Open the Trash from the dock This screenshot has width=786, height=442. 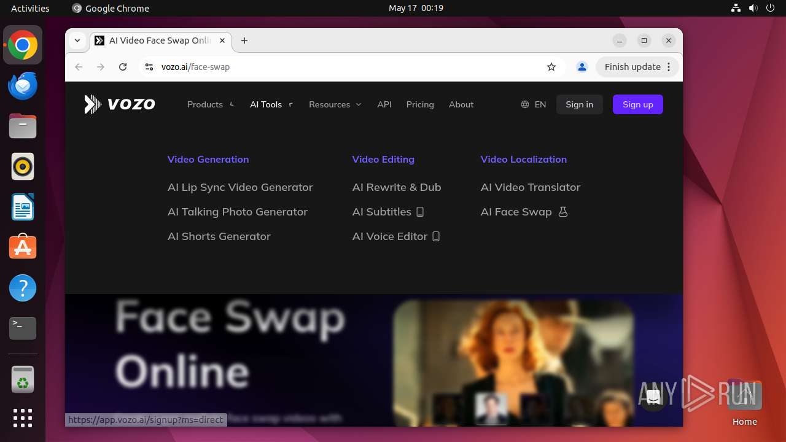[23, 379]
